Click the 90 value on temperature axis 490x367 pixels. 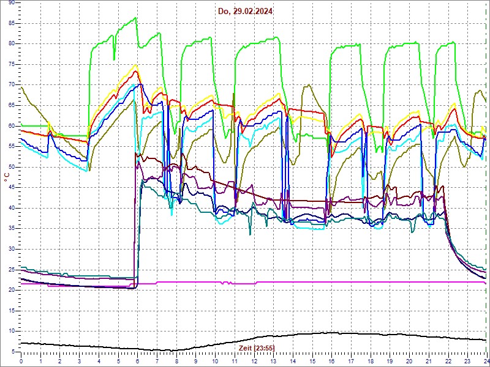(12, 2)
